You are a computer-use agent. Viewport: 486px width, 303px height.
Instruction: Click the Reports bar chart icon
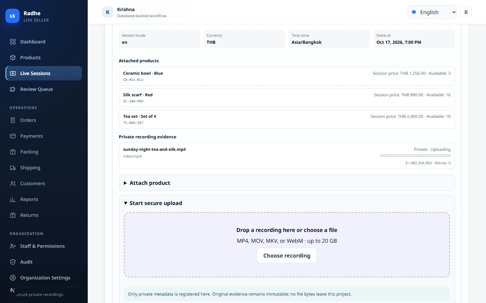(x=13, y=199)
